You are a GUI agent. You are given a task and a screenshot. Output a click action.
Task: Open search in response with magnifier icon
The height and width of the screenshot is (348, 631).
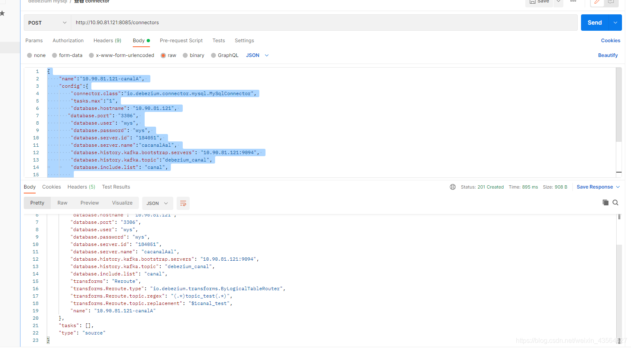[615, 202]
